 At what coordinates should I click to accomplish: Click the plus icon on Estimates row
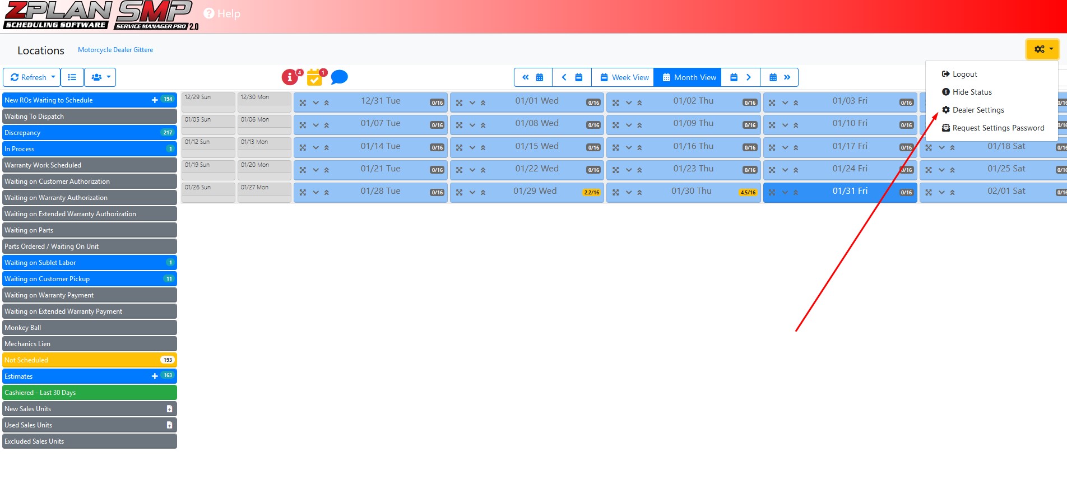155,376
